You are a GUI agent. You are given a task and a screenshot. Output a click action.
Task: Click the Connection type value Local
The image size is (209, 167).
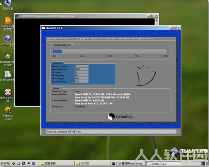click(x=77, y=91)
